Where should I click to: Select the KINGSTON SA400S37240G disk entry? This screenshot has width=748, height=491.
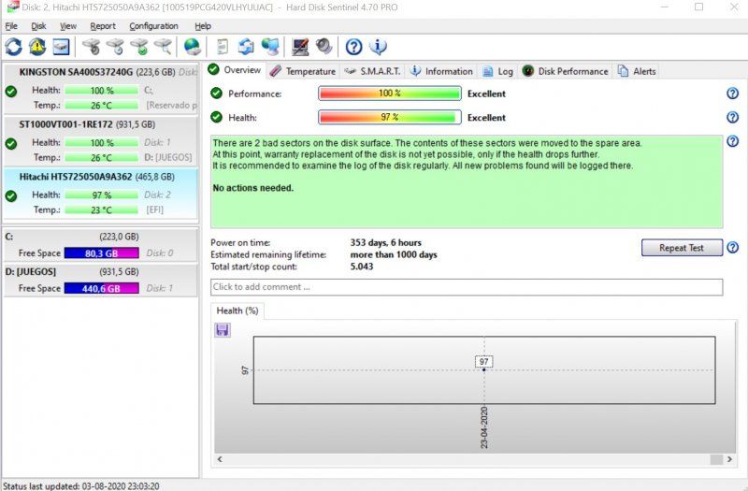tap(101, 88)
